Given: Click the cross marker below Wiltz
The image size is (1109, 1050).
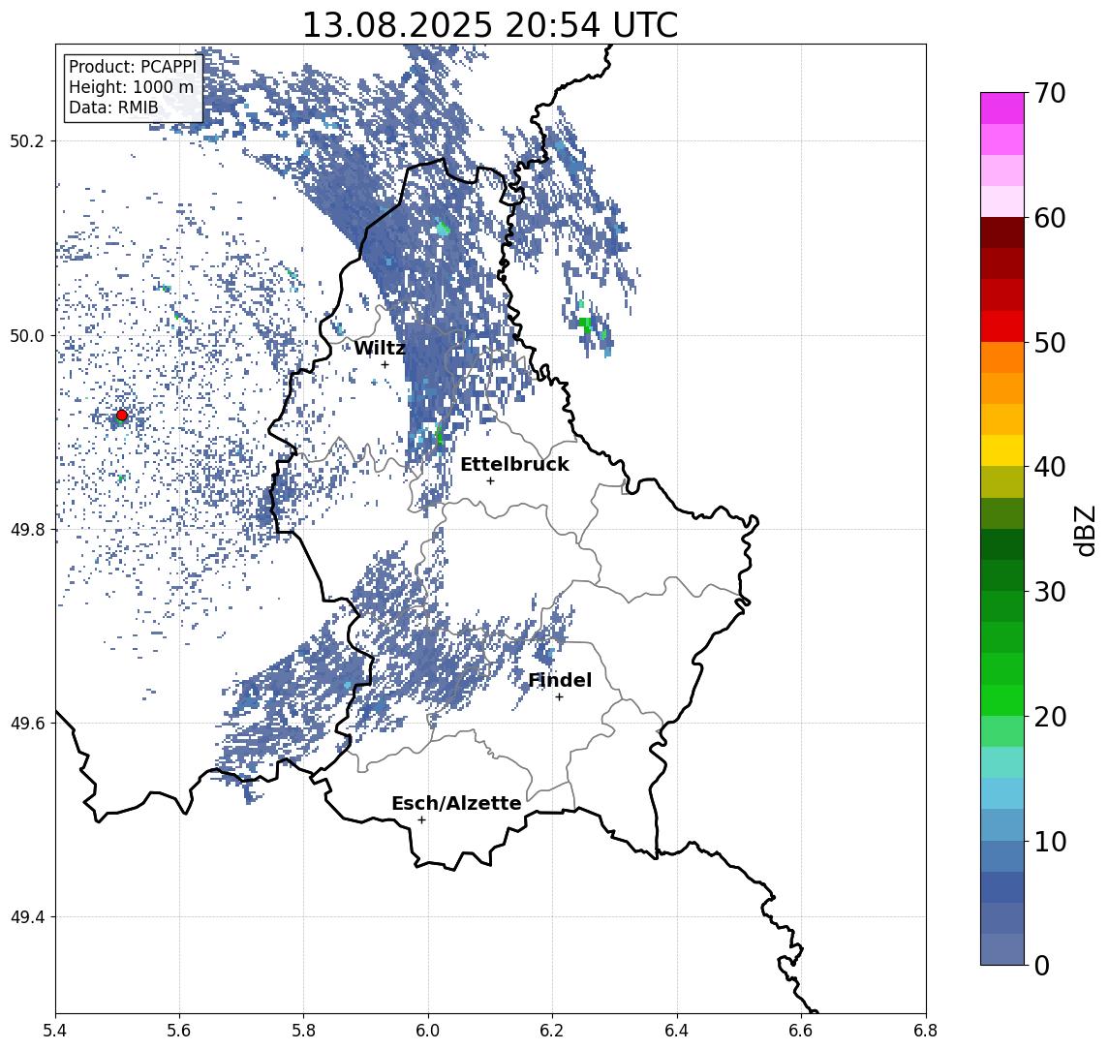Looking at the screenshot, I should click(x=385, y=364).
